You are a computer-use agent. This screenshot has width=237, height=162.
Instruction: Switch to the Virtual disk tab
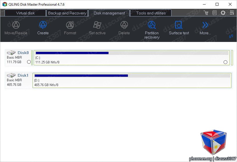click(25, 13)
